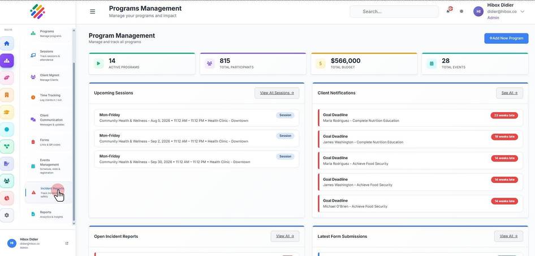535x256 pixels.
Task: Click View All in Open Incident Reports
Action: [285, 236]
